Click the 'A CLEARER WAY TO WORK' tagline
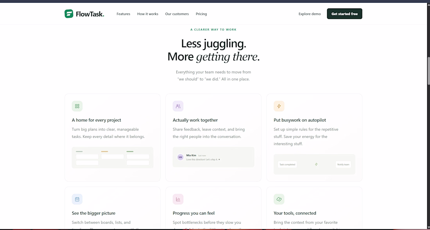430x230 pixels. pyautogui.click(x=213, y=30)
